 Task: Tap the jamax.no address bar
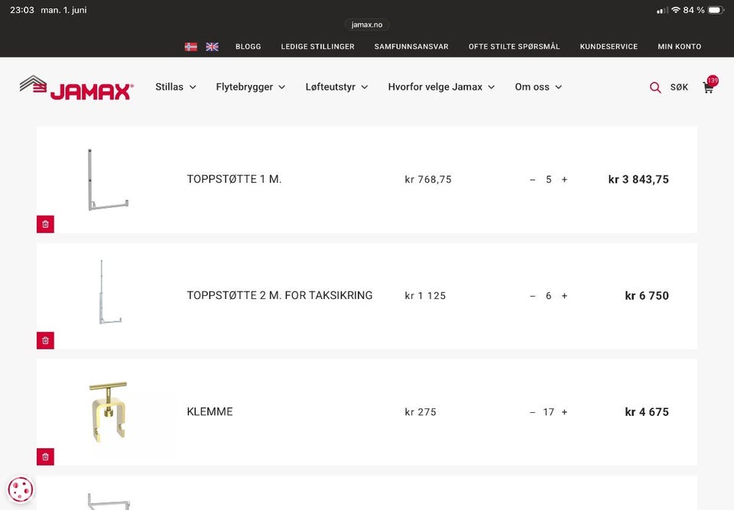tap(367, 24)
